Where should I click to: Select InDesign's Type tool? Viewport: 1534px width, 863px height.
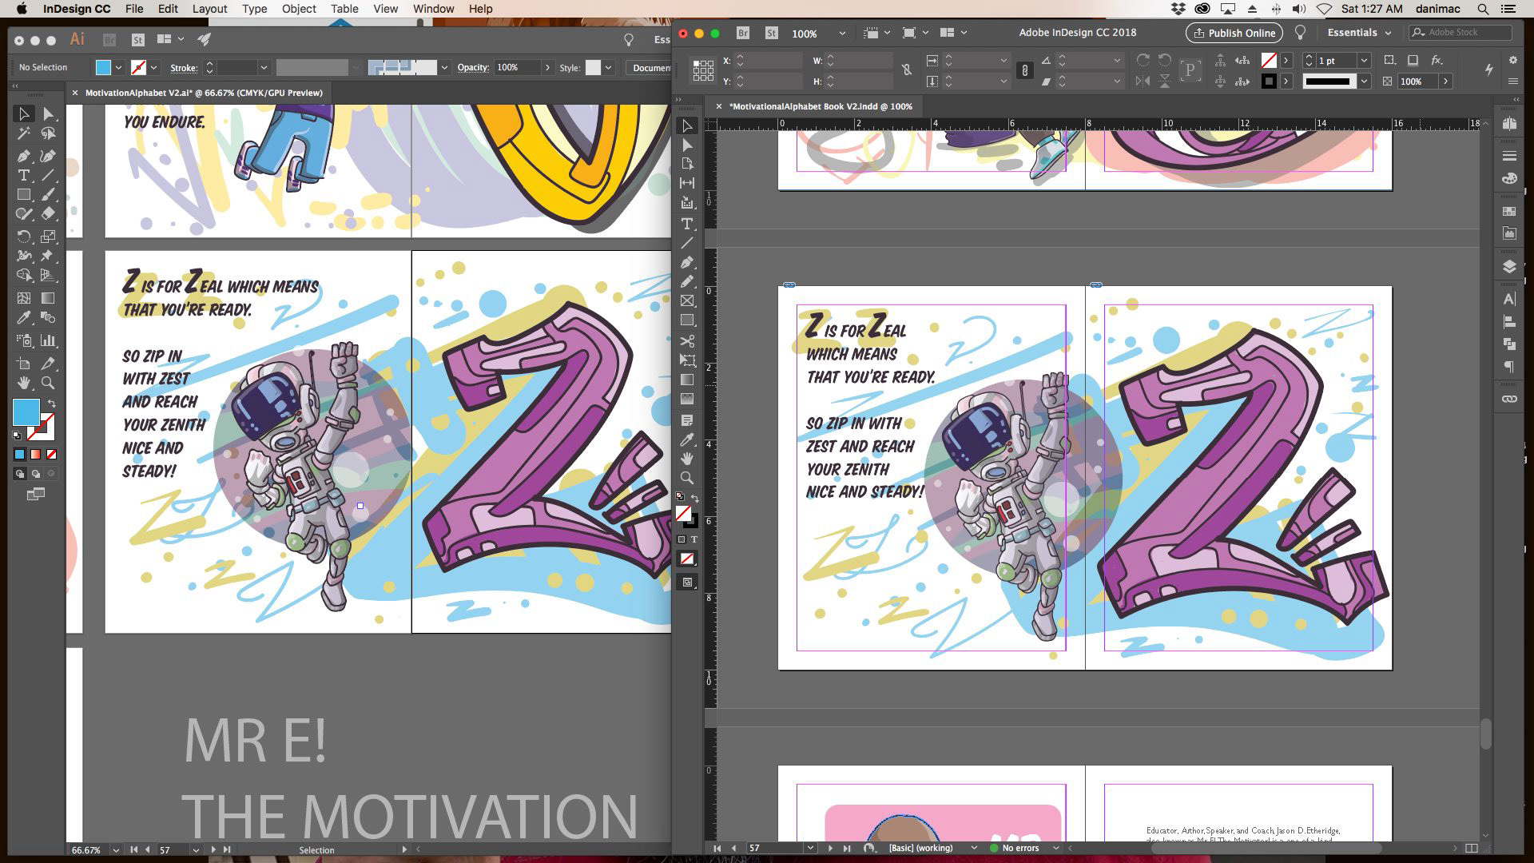(x=686, y=224)
